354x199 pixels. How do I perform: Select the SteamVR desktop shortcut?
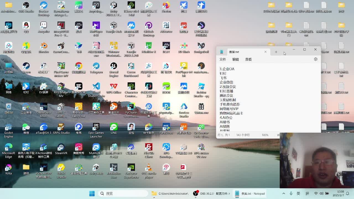coord(61,149)
